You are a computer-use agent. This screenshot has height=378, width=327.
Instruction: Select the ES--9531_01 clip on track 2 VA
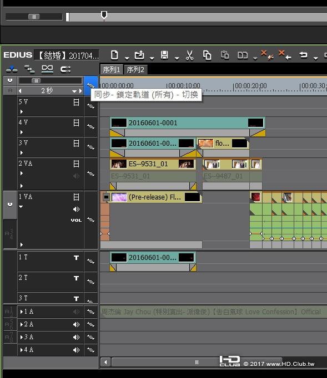pyautogui.click(x=153, y=164)
